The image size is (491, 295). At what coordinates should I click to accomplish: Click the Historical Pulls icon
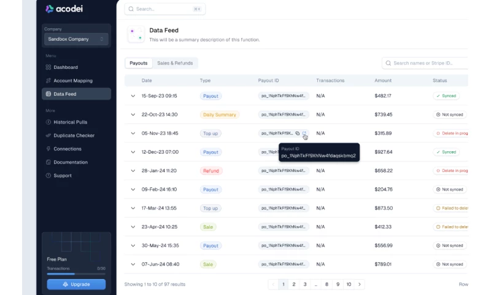pos(48,122)
